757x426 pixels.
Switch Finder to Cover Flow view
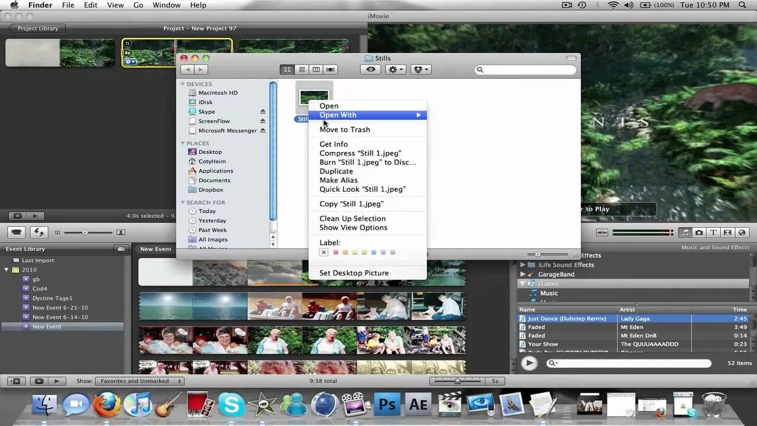click(x=331, y=69)
